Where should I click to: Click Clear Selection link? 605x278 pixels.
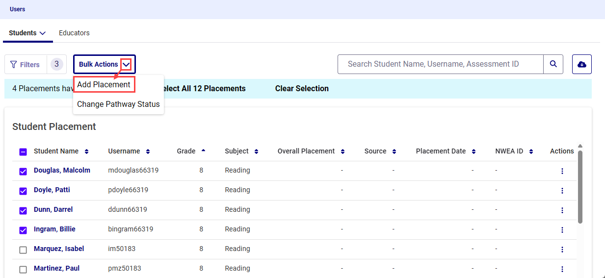[x=302, y=89]
